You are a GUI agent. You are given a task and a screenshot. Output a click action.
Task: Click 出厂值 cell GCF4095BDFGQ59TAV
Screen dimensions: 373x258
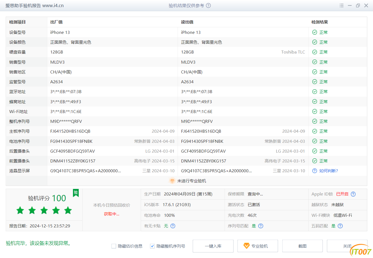72,151
